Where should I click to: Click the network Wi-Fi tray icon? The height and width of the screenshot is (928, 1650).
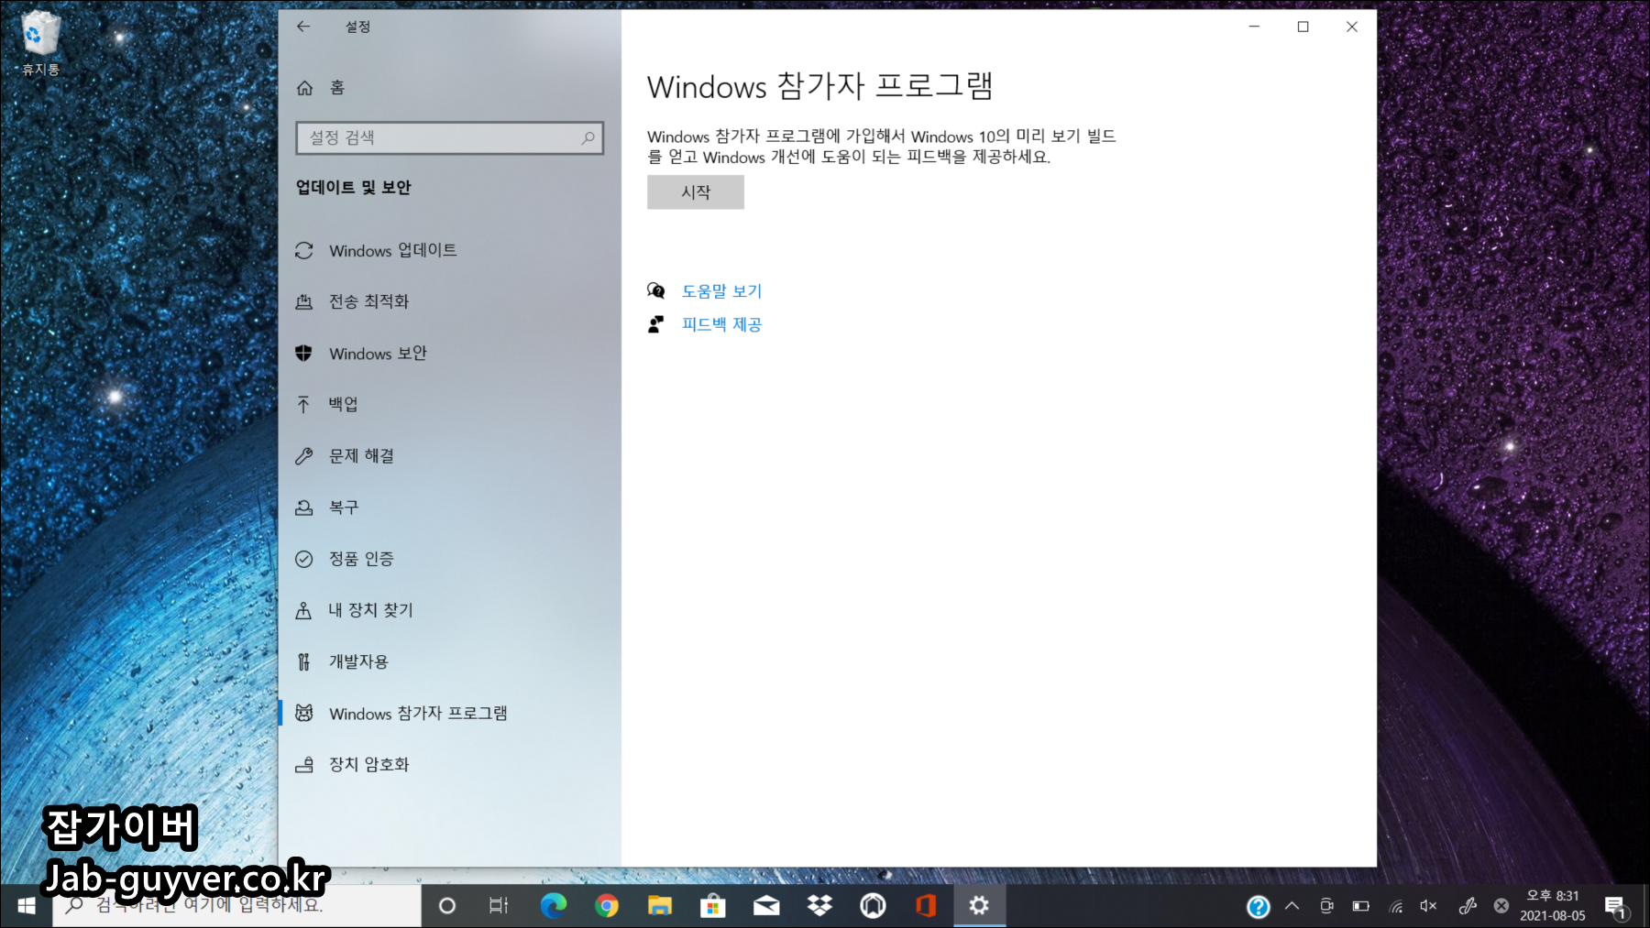tap(1395, 906)
